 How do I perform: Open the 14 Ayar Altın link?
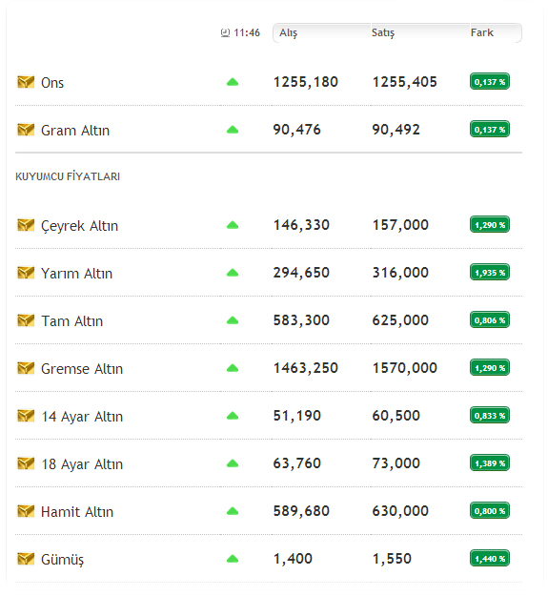[82, 417]
